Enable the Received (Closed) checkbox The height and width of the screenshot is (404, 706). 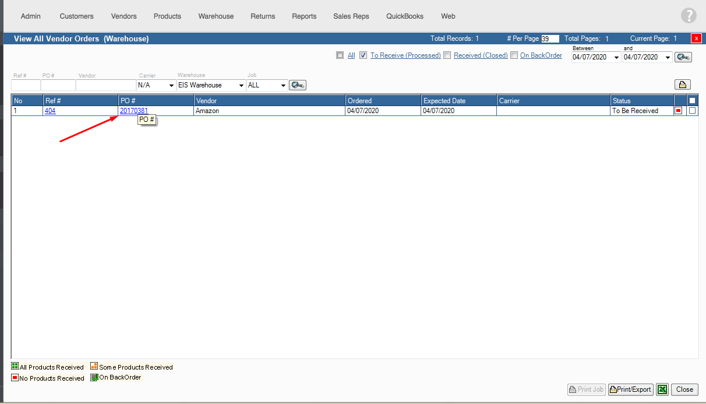point(447,55)
